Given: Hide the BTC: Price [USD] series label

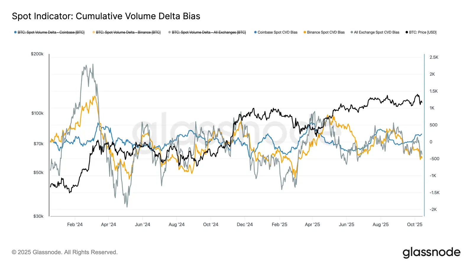Looking at the screenshot, I should (x=422, y=32).
